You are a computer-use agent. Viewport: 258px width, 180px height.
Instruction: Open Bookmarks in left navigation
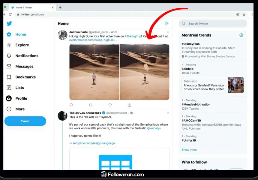click(x=25, y=77)
